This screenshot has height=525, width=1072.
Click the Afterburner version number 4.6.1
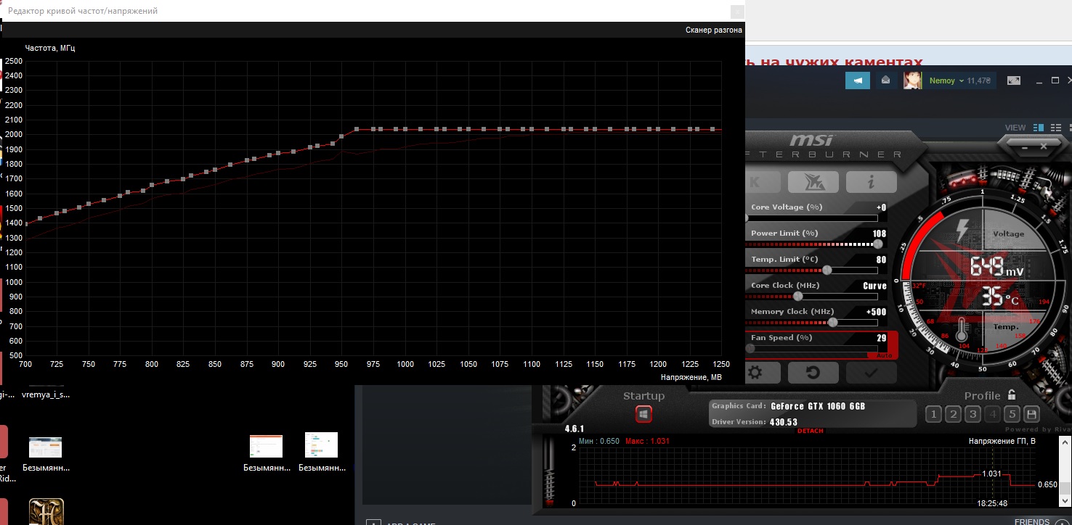(574, 429)
